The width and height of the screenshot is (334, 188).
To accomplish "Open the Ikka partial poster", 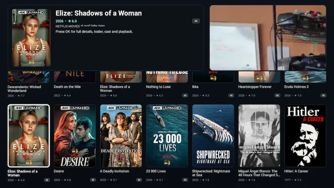I will 213,77.
